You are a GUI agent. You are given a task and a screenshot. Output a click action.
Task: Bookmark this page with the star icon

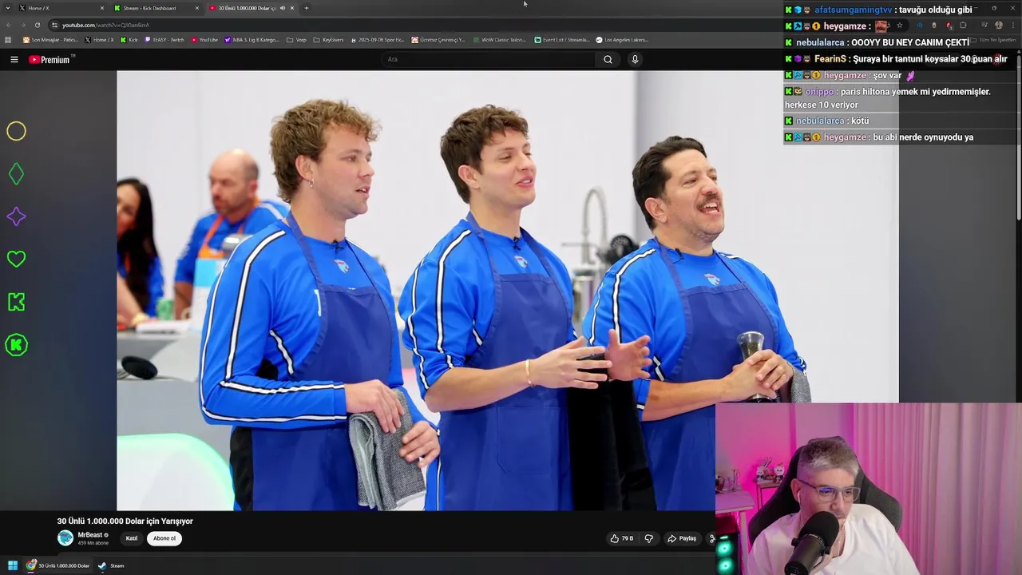900,25
